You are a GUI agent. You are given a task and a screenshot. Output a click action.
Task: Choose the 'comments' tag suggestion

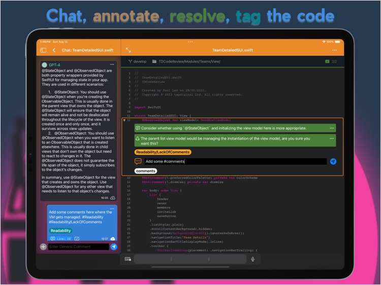[146, 171]
